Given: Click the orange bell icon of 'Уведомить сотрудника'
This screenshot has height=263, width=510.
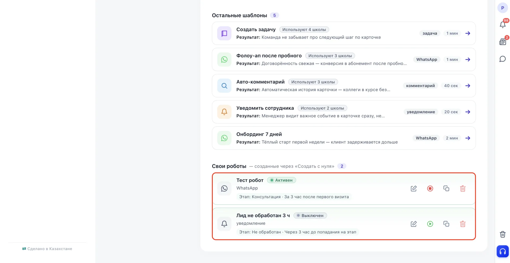Looking at the screenshot, I should (x=224, y=112).
